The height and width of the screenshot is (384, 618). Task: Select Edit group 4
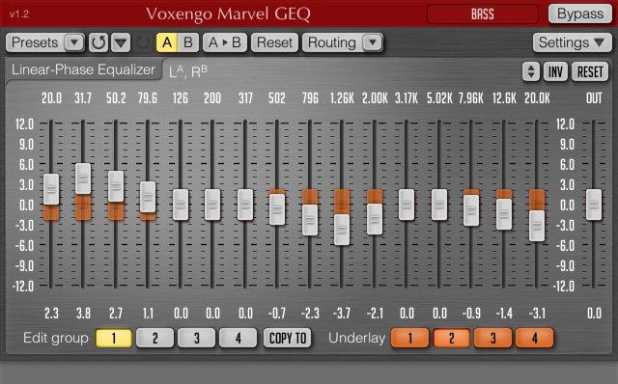pyautogui.click(x=239, y=339)
